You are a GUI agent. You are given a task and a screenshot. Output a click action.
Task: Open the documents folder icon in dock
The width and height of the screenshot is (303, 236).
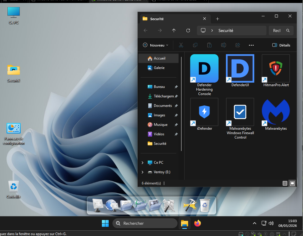point(126,206)
